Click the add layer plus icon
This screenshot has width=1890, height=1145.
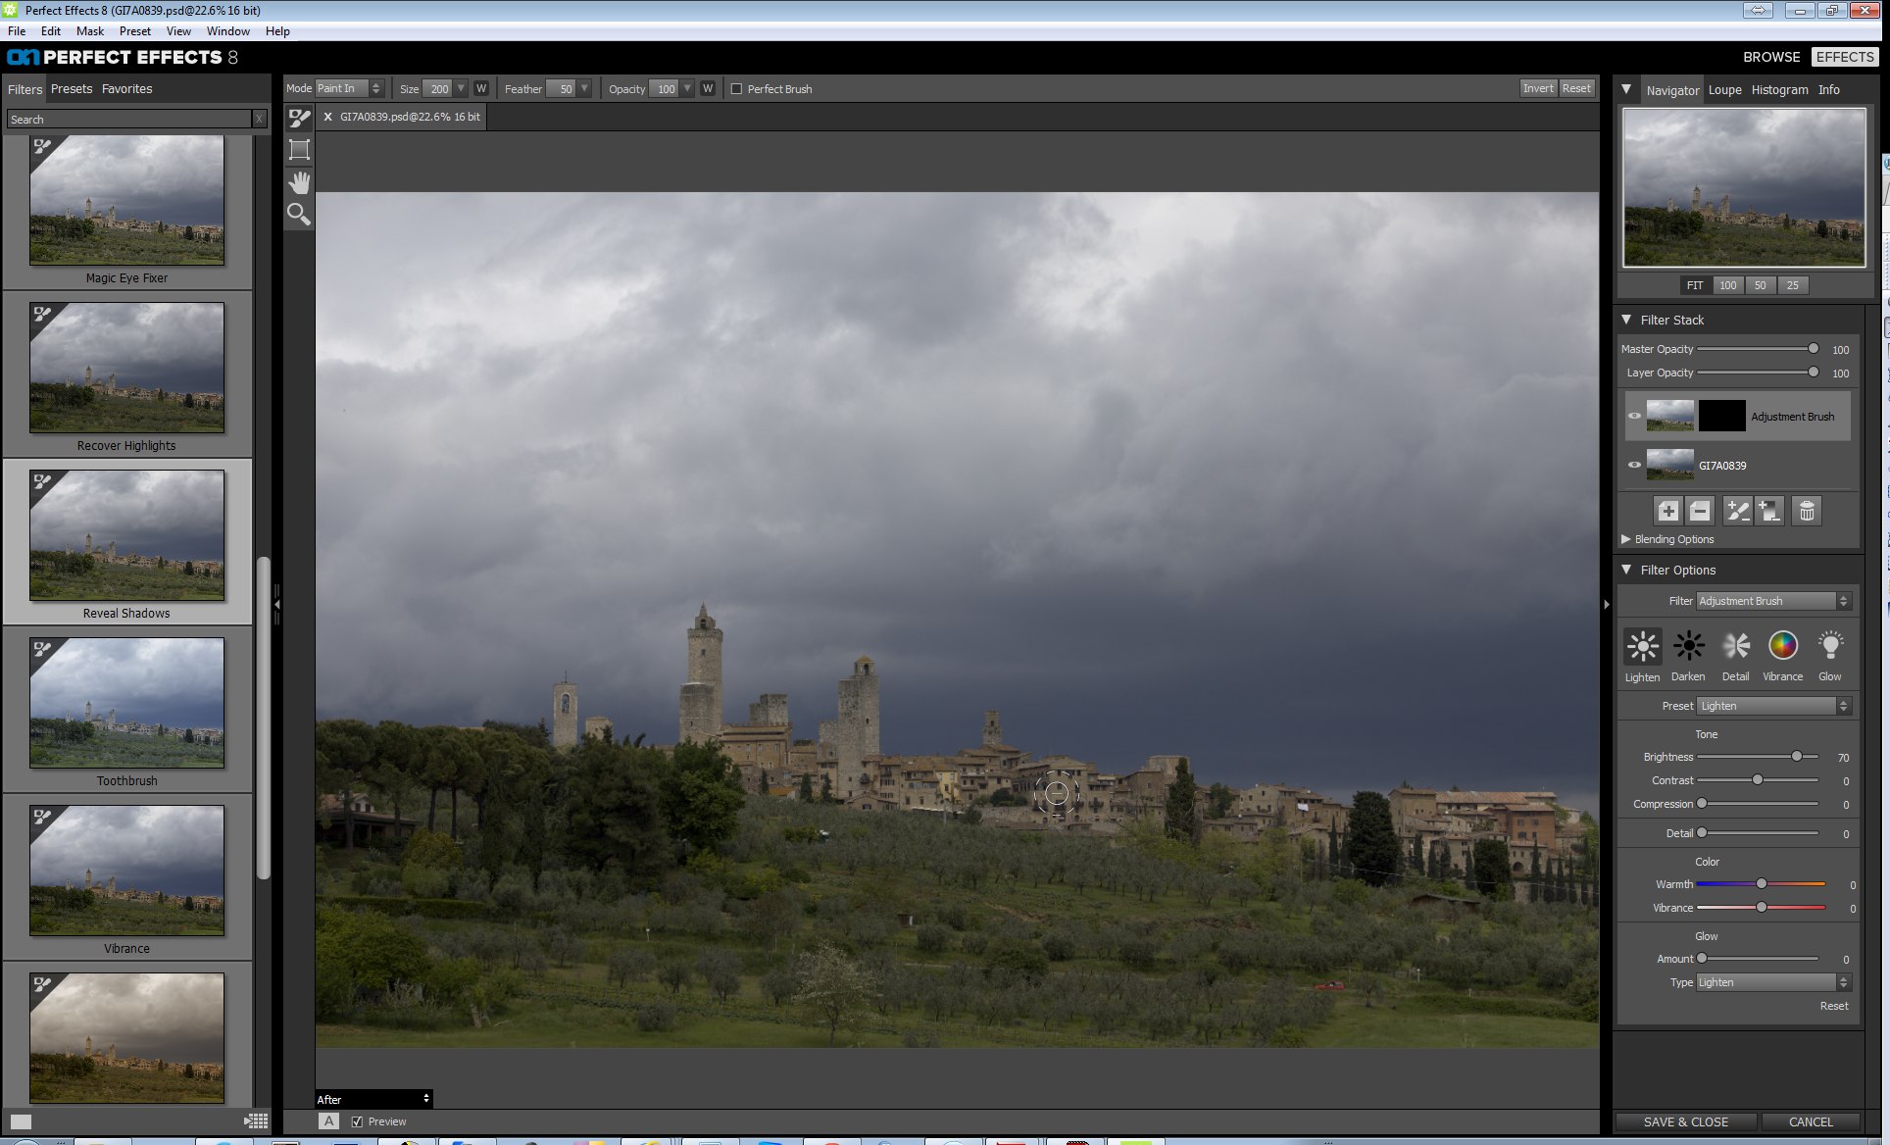(1668, 511)
